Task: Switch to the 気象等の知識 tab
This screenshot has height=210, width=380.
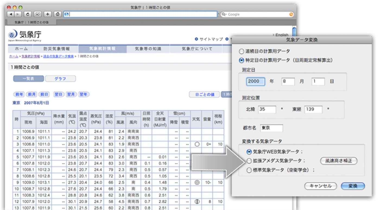Action: [x=148, y=49]
